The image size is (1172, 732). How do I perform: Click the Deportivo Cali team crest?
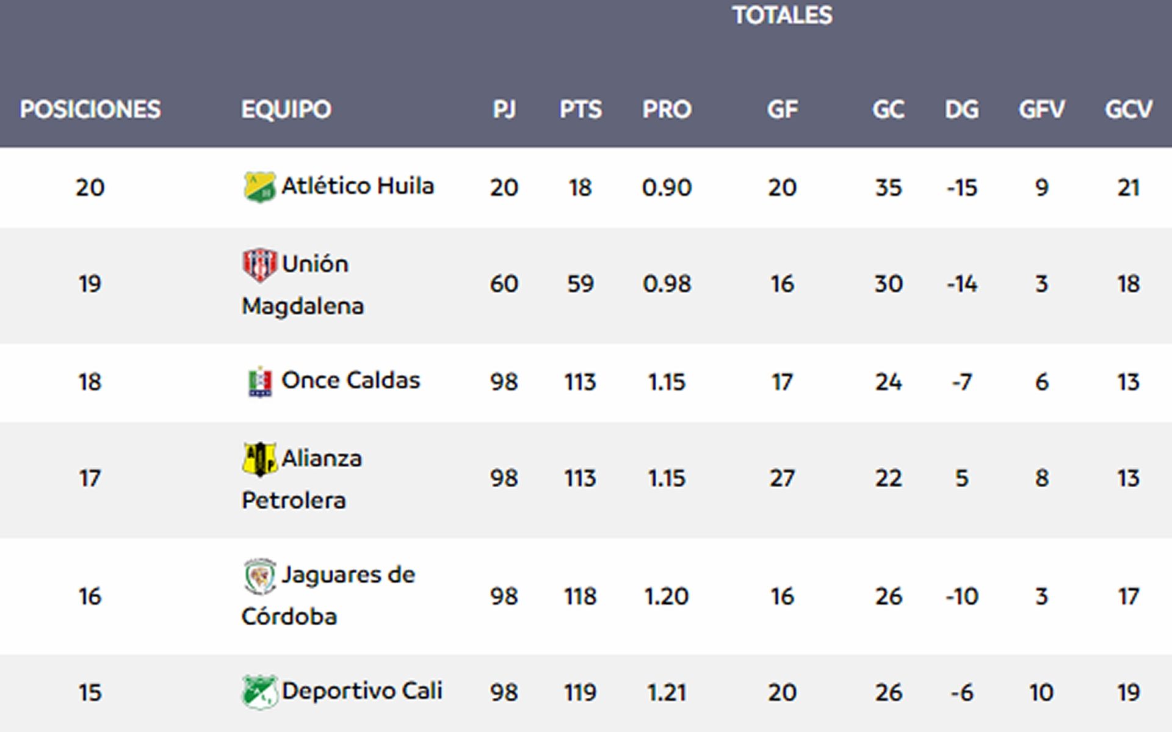(259, 692)
